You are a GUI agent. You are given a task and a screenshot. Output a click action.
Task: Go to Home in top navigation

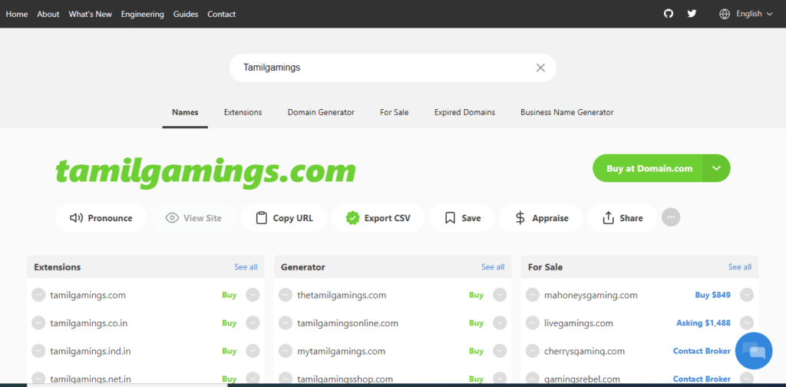(x=17, y=14)
